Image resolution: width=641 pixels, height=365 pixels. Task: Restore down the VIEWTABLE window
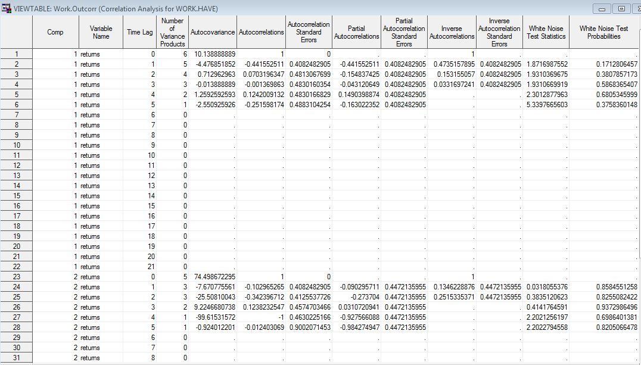(621, 8)
